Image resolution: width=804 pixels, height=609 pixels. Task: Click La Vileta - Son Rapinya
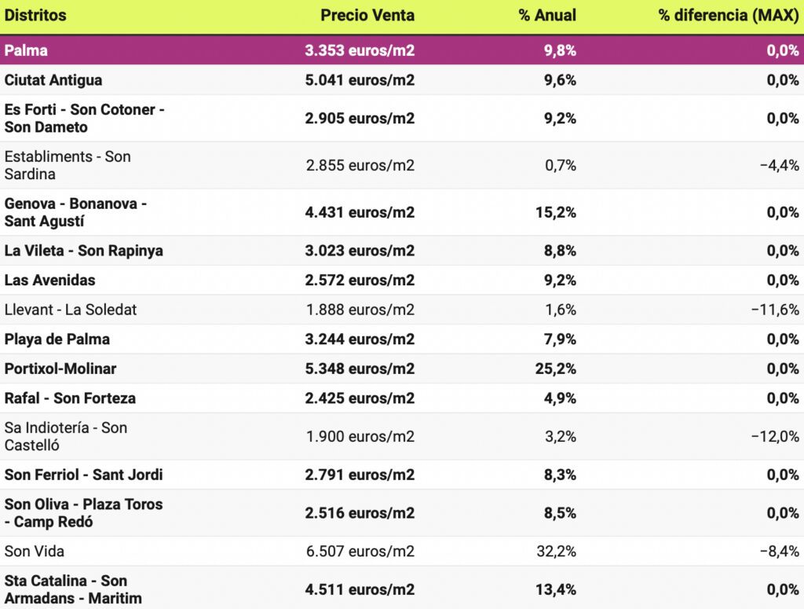pos(83,251)
